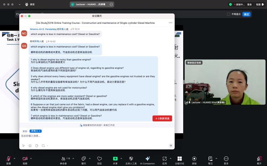The image size is (267, 166).
Task: Jump to the 3条新消息 new messages button
Action: [x=162, y=119]
